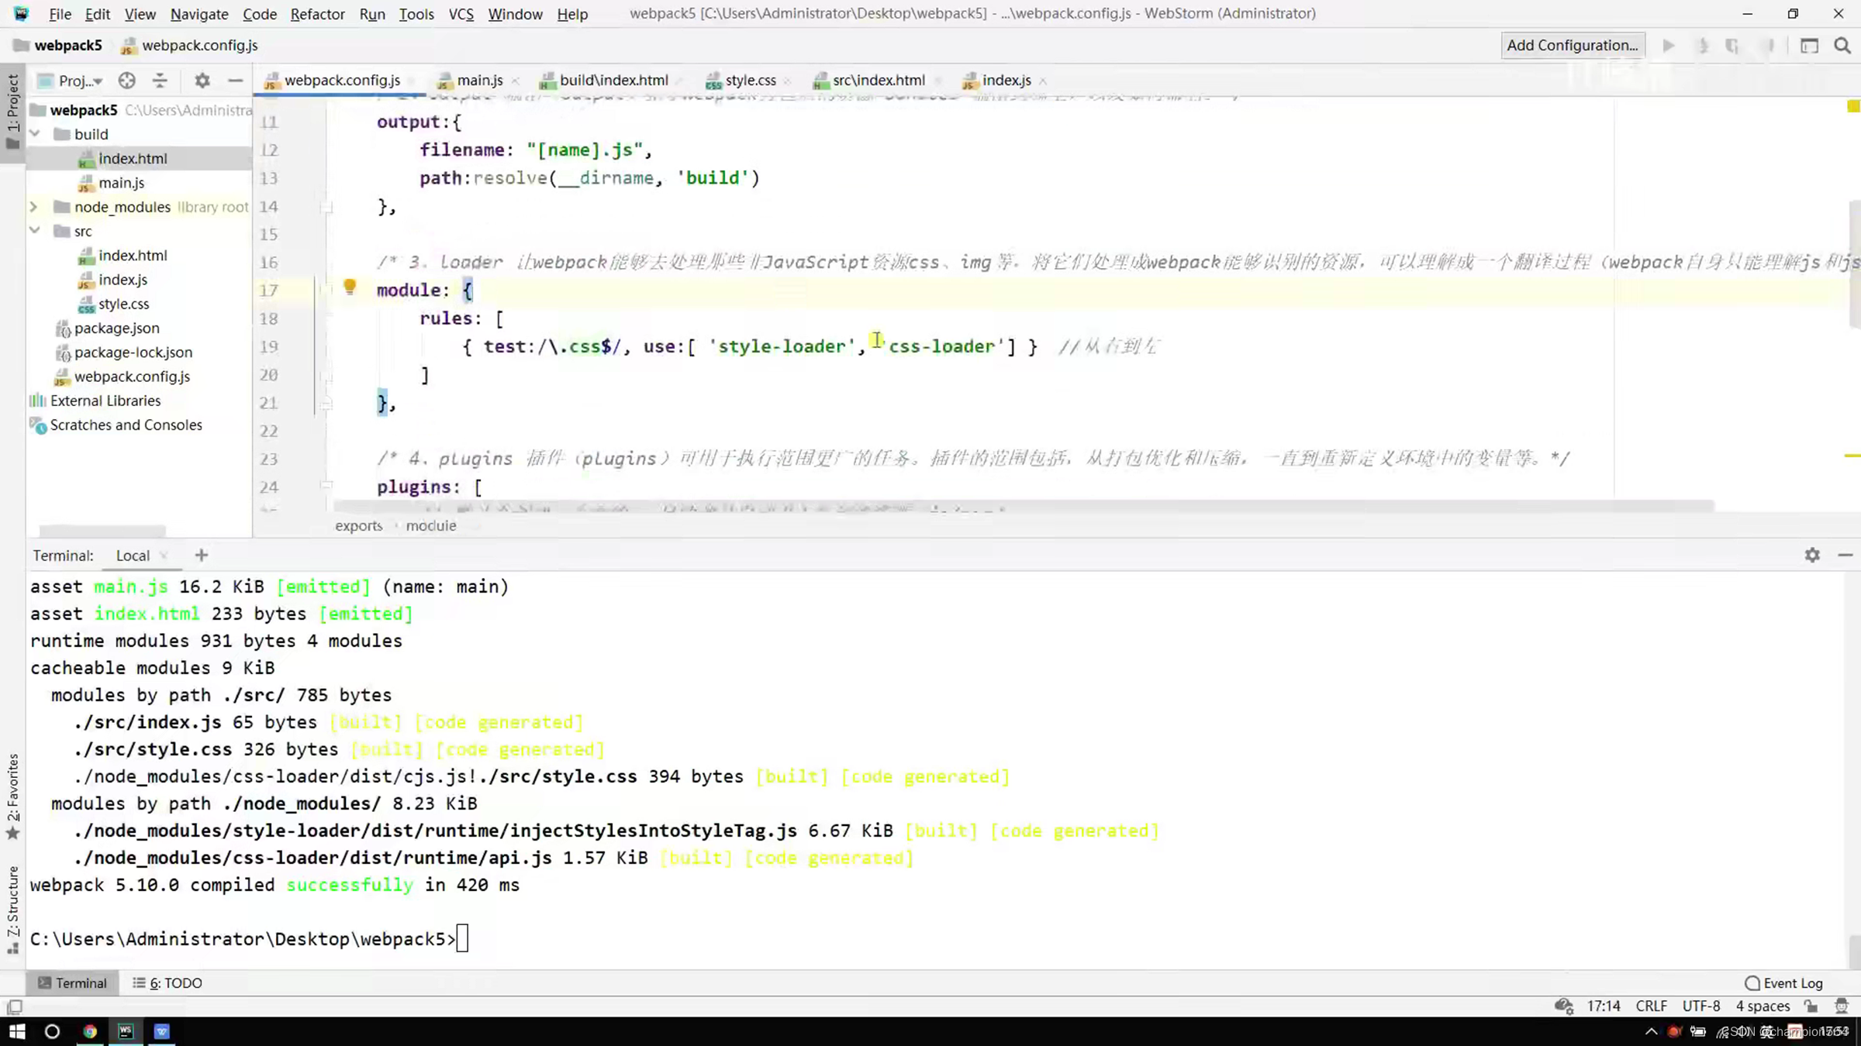This screenshot has height=1046, width=1861.
Task: Open the Event Log
Action: pos(1783,982)
